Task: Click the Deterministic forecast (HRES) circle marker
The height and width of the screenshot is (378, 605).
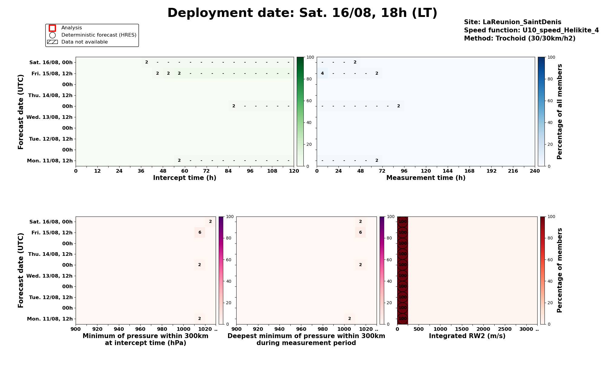Action: click(x=52, y=35)
